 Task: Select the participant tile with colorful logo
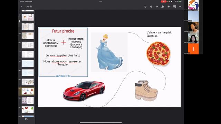[193, 5]
